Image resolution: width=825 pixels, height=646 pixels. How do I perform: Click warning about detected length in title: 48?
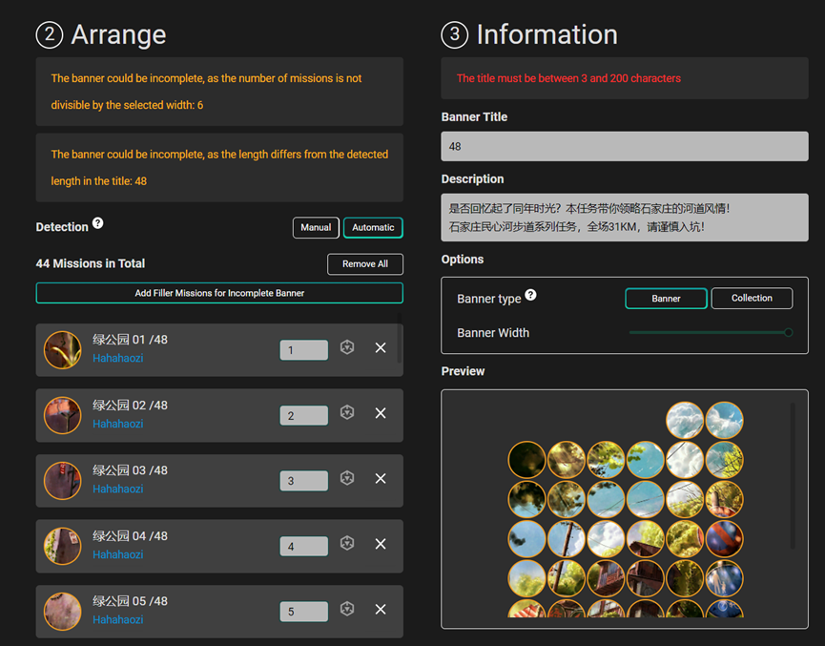[x=219, y=167]
